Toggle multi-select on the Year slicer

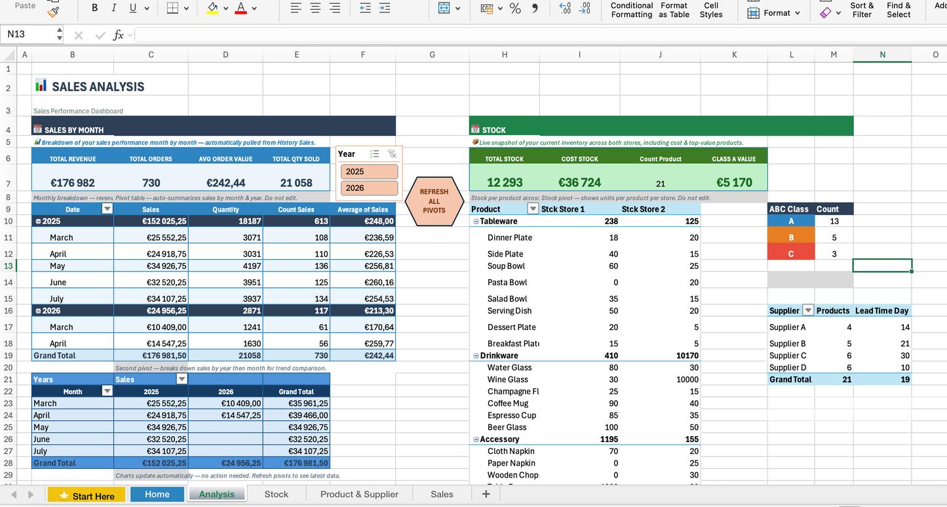(374, 154)
